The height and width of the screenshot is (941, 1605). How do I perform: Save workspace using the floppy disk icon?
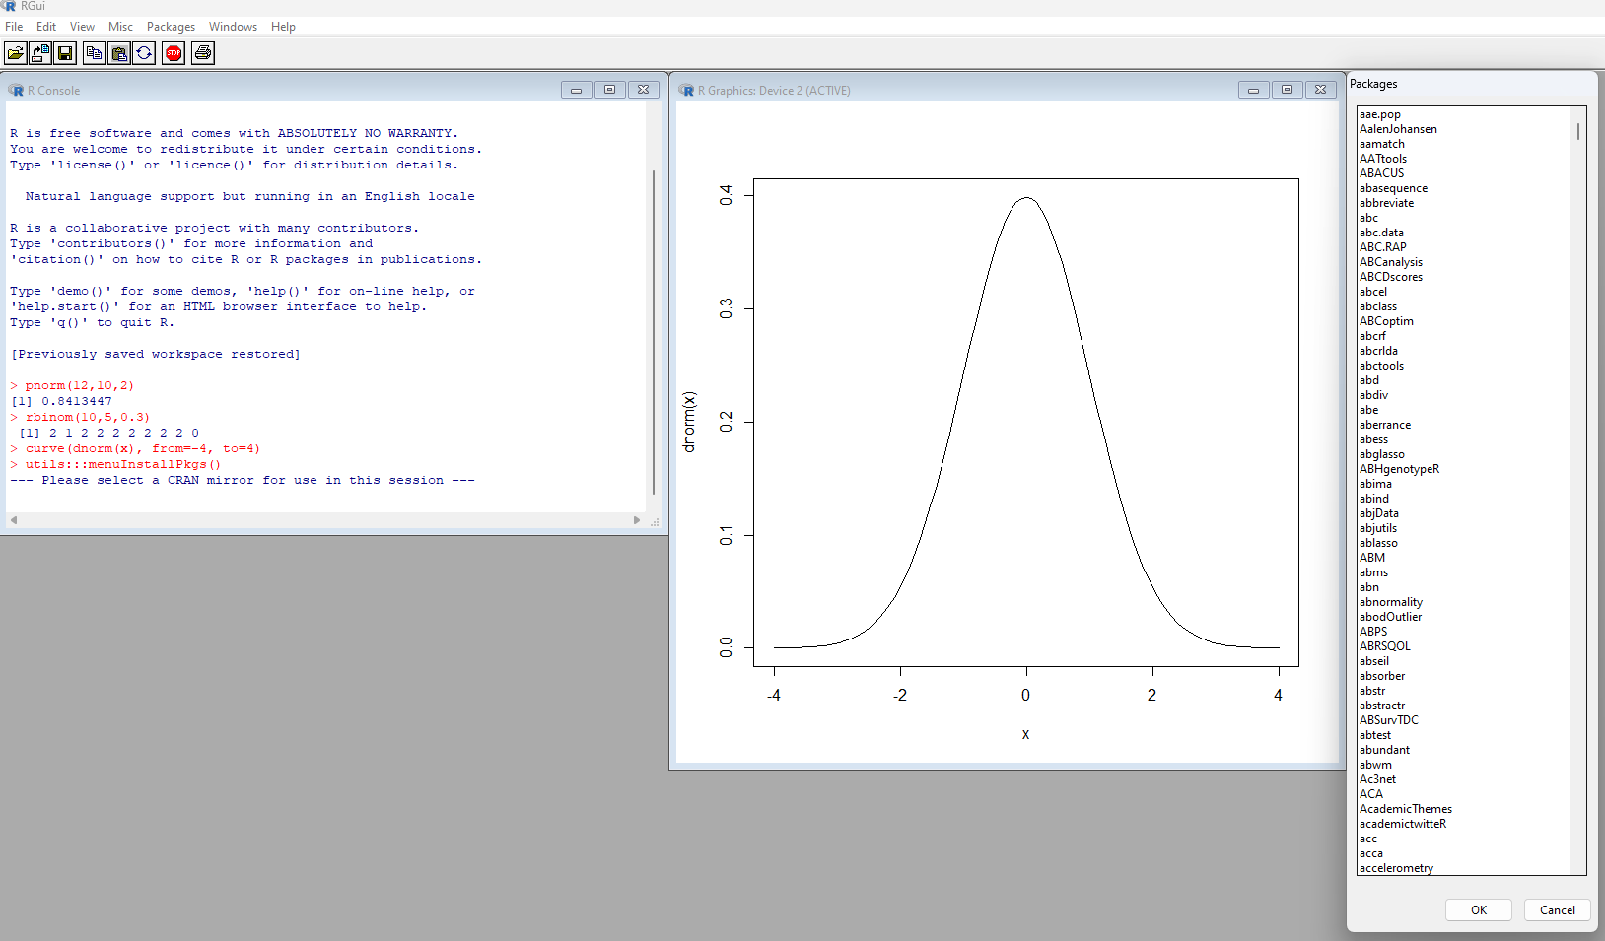[65, 53]
